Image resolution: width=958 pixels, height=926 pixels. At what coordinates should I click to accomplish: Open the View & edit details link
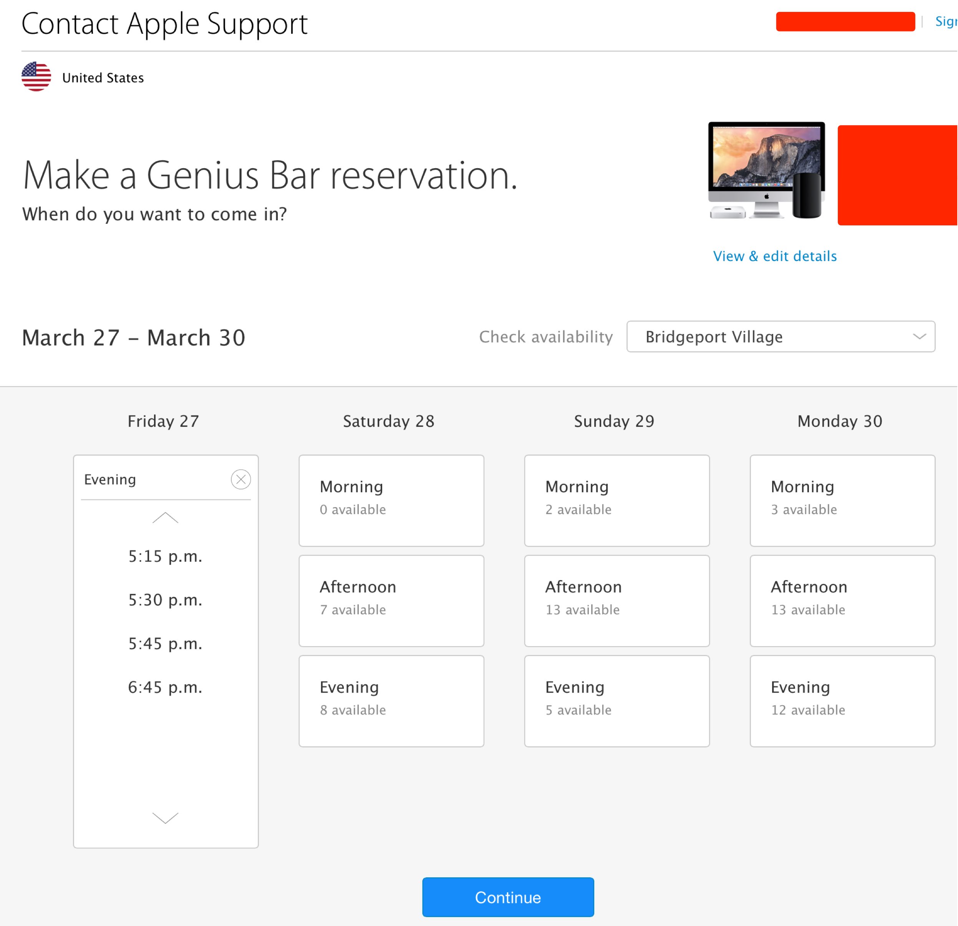tap(775, 256)
